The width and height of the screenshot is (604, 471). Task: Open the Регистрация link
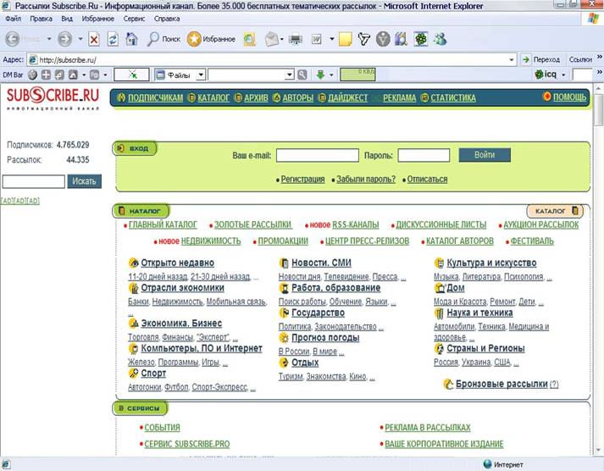[x=302, y=179]
